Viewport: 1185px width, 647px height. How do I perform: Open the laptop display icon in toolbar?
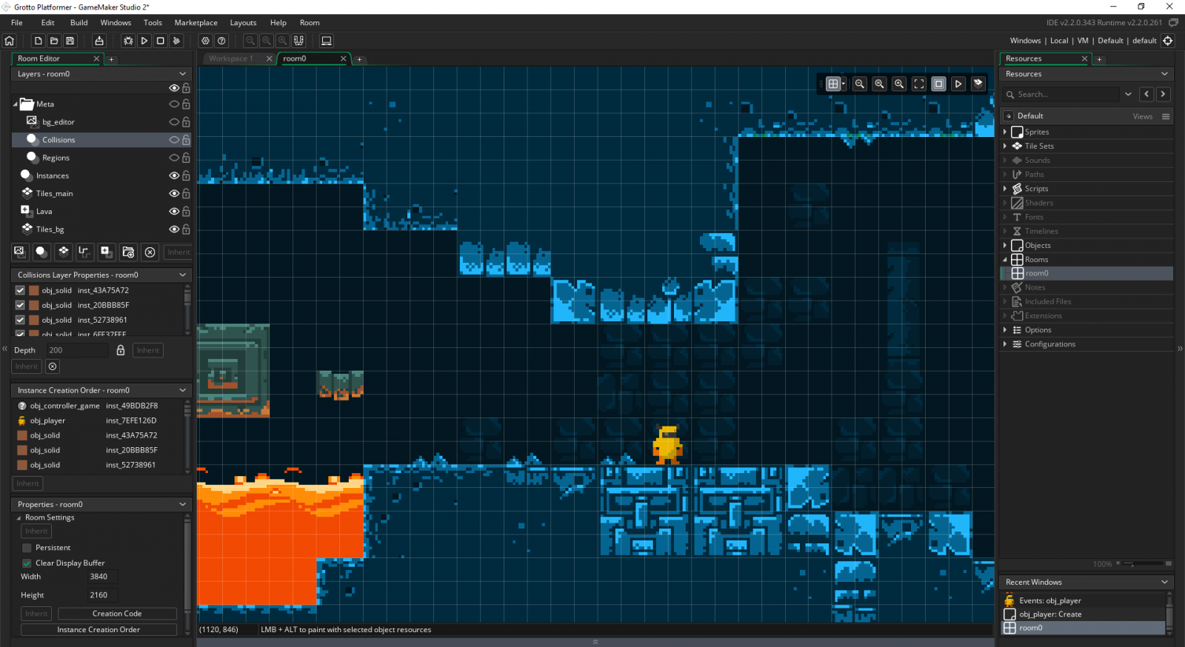(x=327, y=41)
